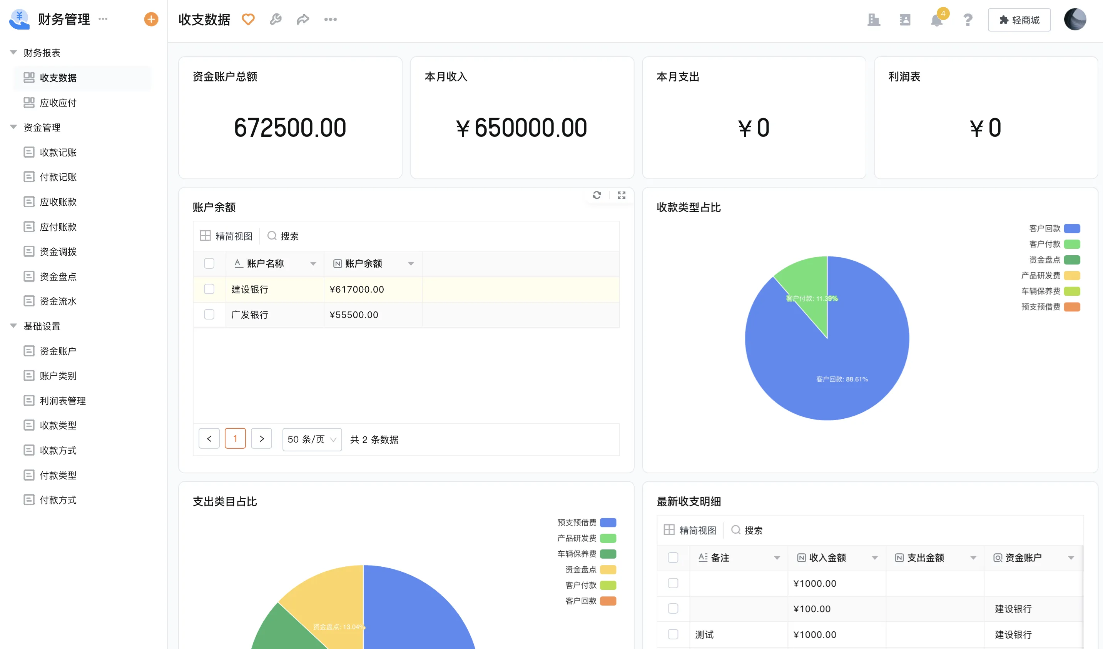Open the building organization icon
1103x649 pixels.
click(x=874, y=20)
